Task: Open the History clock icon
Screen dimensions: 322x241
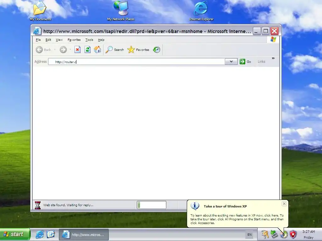Action: [157, 50]
